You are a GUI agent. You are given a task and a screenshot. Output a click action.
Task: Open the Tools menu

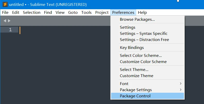[x=86, y=12]
